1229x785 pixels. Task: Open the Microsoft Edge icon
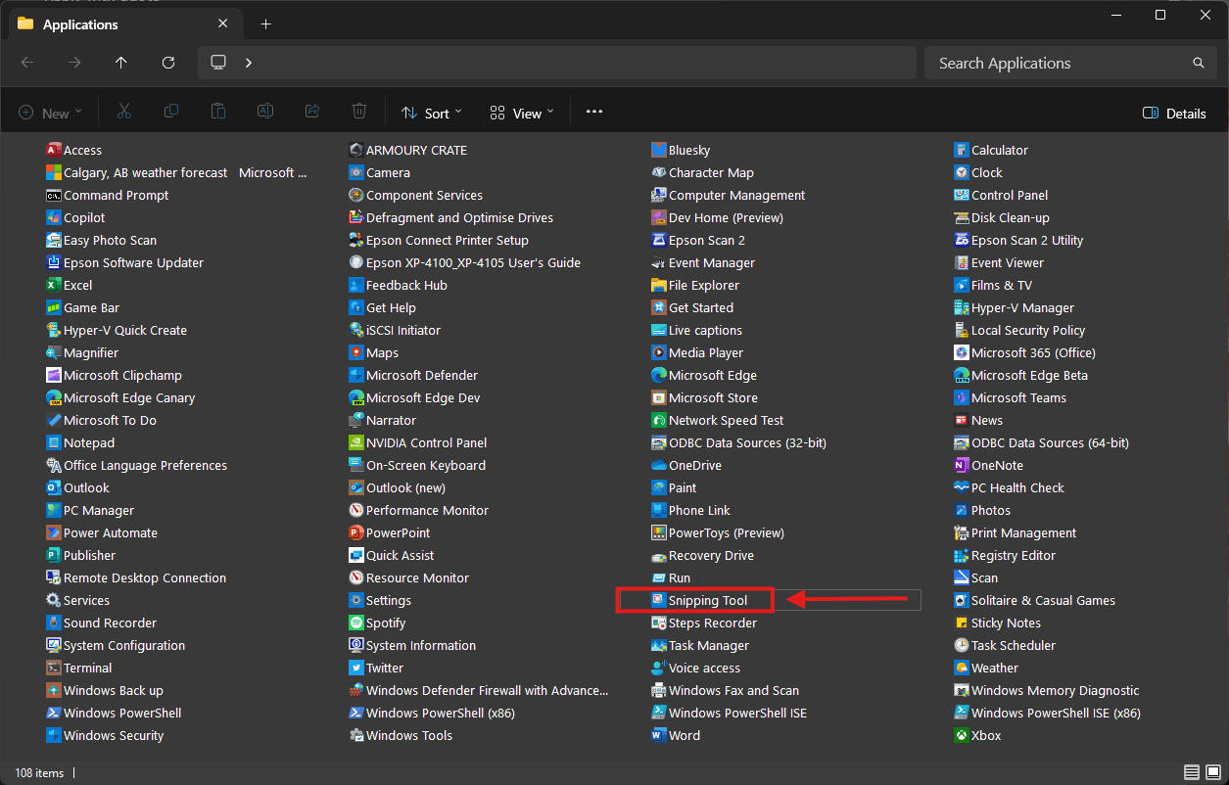(x=660, y=375)
